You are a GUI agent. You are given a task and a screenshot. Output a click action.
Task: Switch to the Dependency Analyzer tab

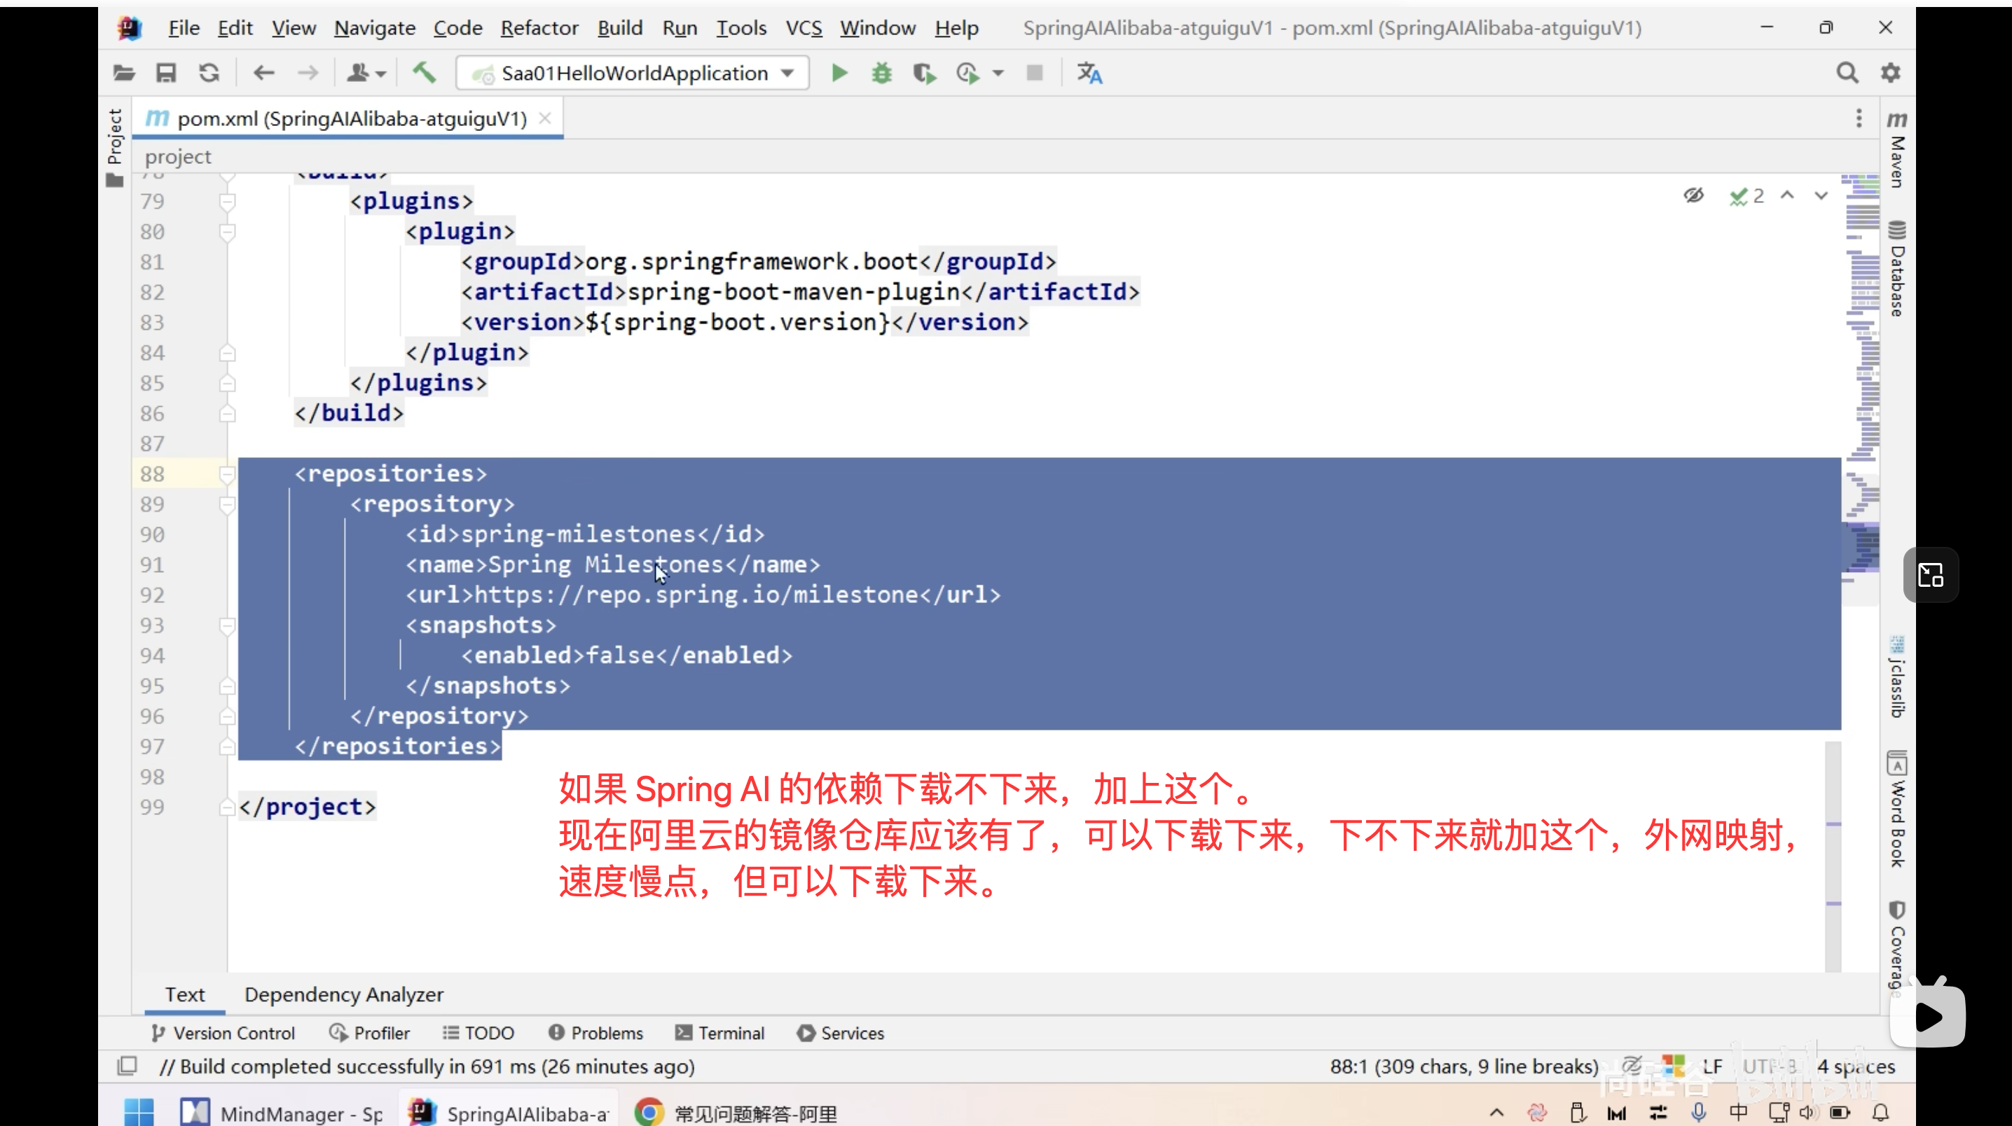344,995
